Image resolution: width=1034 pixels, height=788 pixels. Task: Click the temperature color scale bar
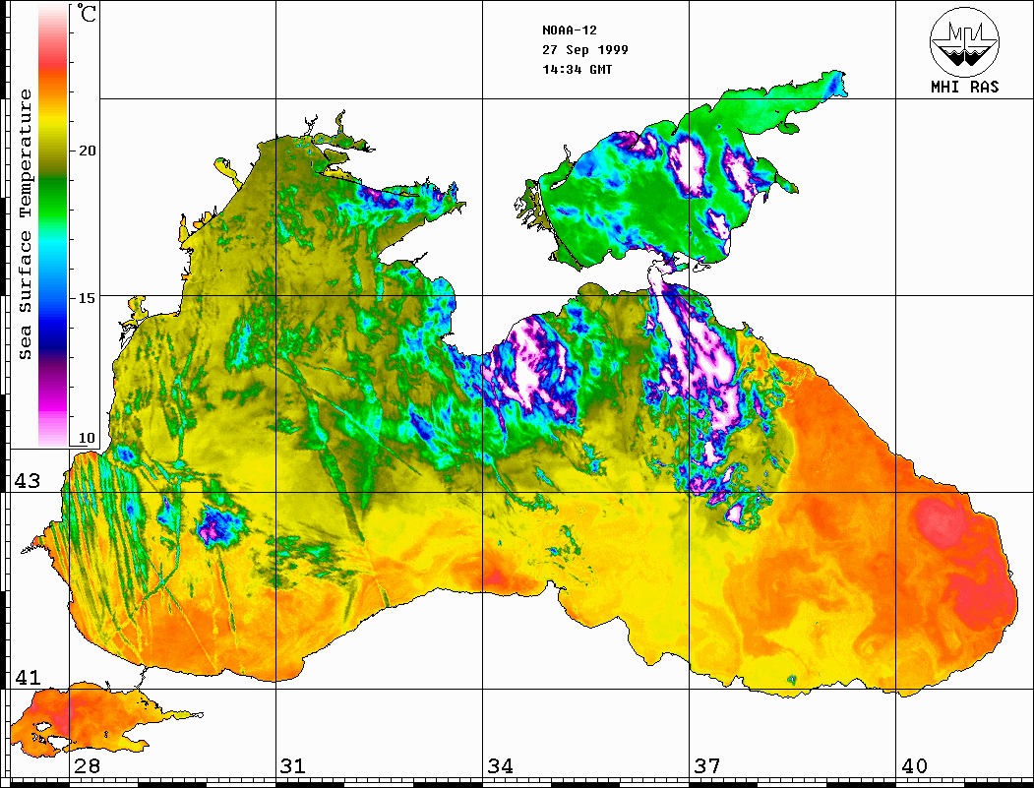pyautogui.click(x=53, y=225)
